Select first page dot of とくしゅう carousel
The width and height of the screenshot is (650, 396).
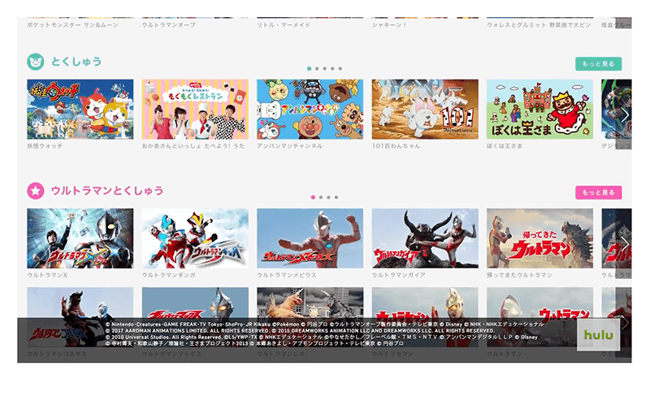tap(310, 69)
